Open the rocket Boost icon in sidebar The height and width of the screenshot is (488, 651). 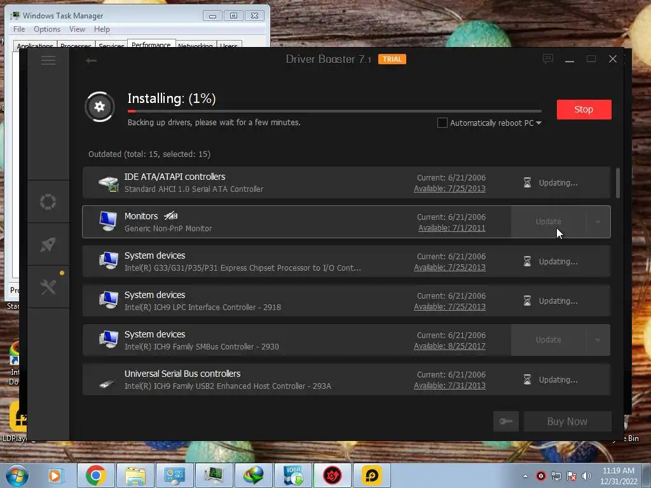pos(48,245)
